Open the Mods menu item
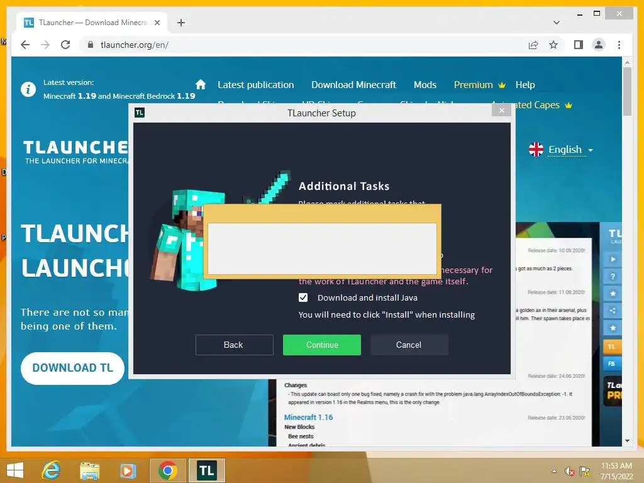 [425, 85]
